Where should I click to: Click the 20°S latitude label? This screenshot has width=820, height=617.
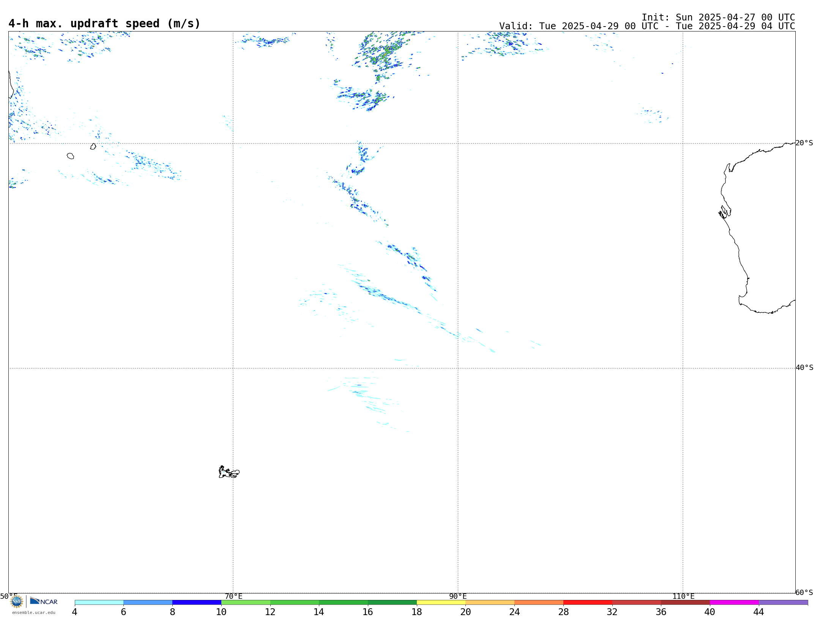[804, 143]
